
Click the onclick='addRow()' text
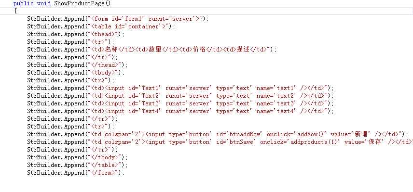pyautogui.click(x=297, y=134)
